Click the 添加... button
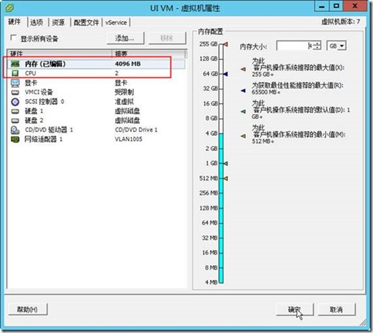This screenshot has width=373, height=333. pos(125,38)
